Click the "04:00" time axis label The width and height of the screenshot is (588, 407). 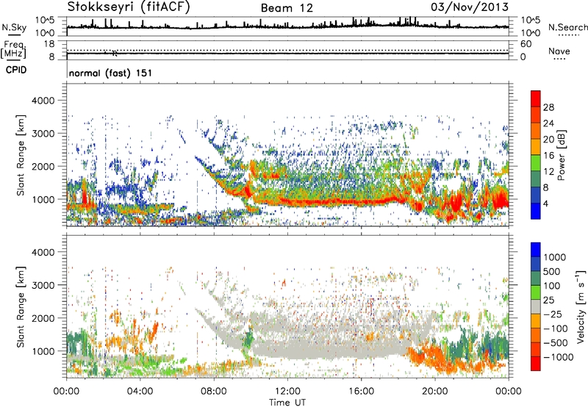[140, 392]
